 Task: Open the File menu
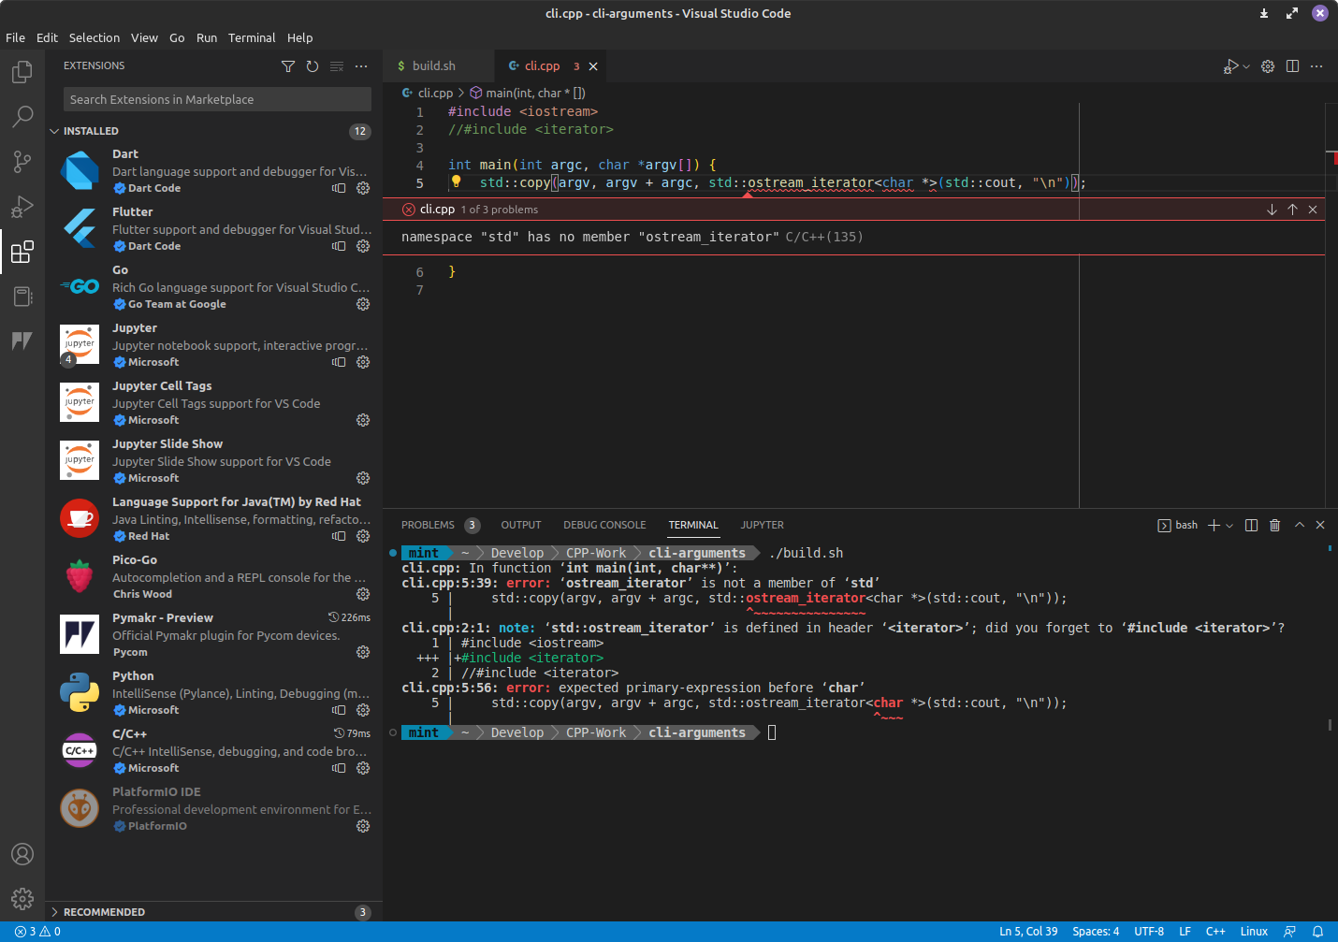point(16,37)
